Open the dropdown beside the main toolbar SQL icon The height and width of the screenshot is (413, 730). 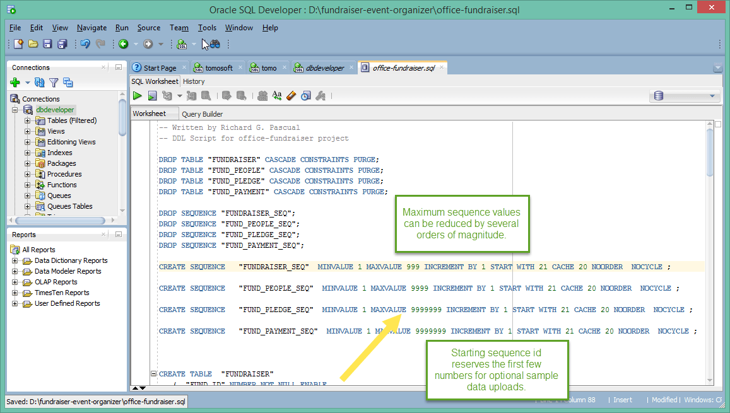click(194, 44)
